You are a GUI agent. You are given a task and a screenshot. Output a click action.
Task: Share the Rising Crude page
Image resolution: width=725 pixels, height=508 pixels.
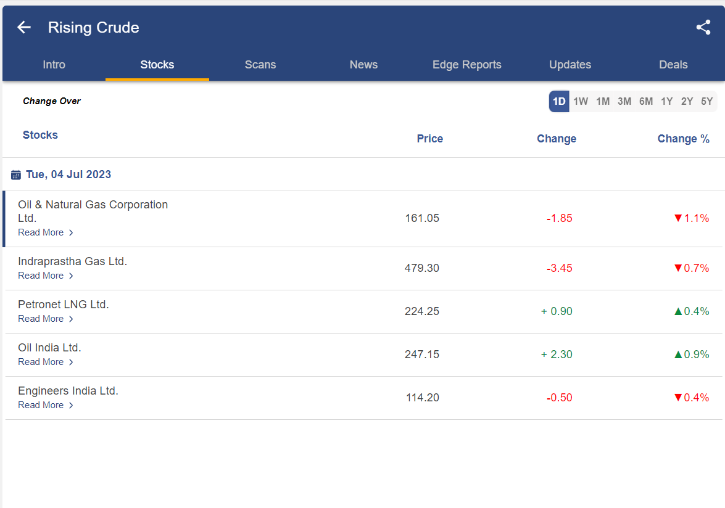coord(703,27)
